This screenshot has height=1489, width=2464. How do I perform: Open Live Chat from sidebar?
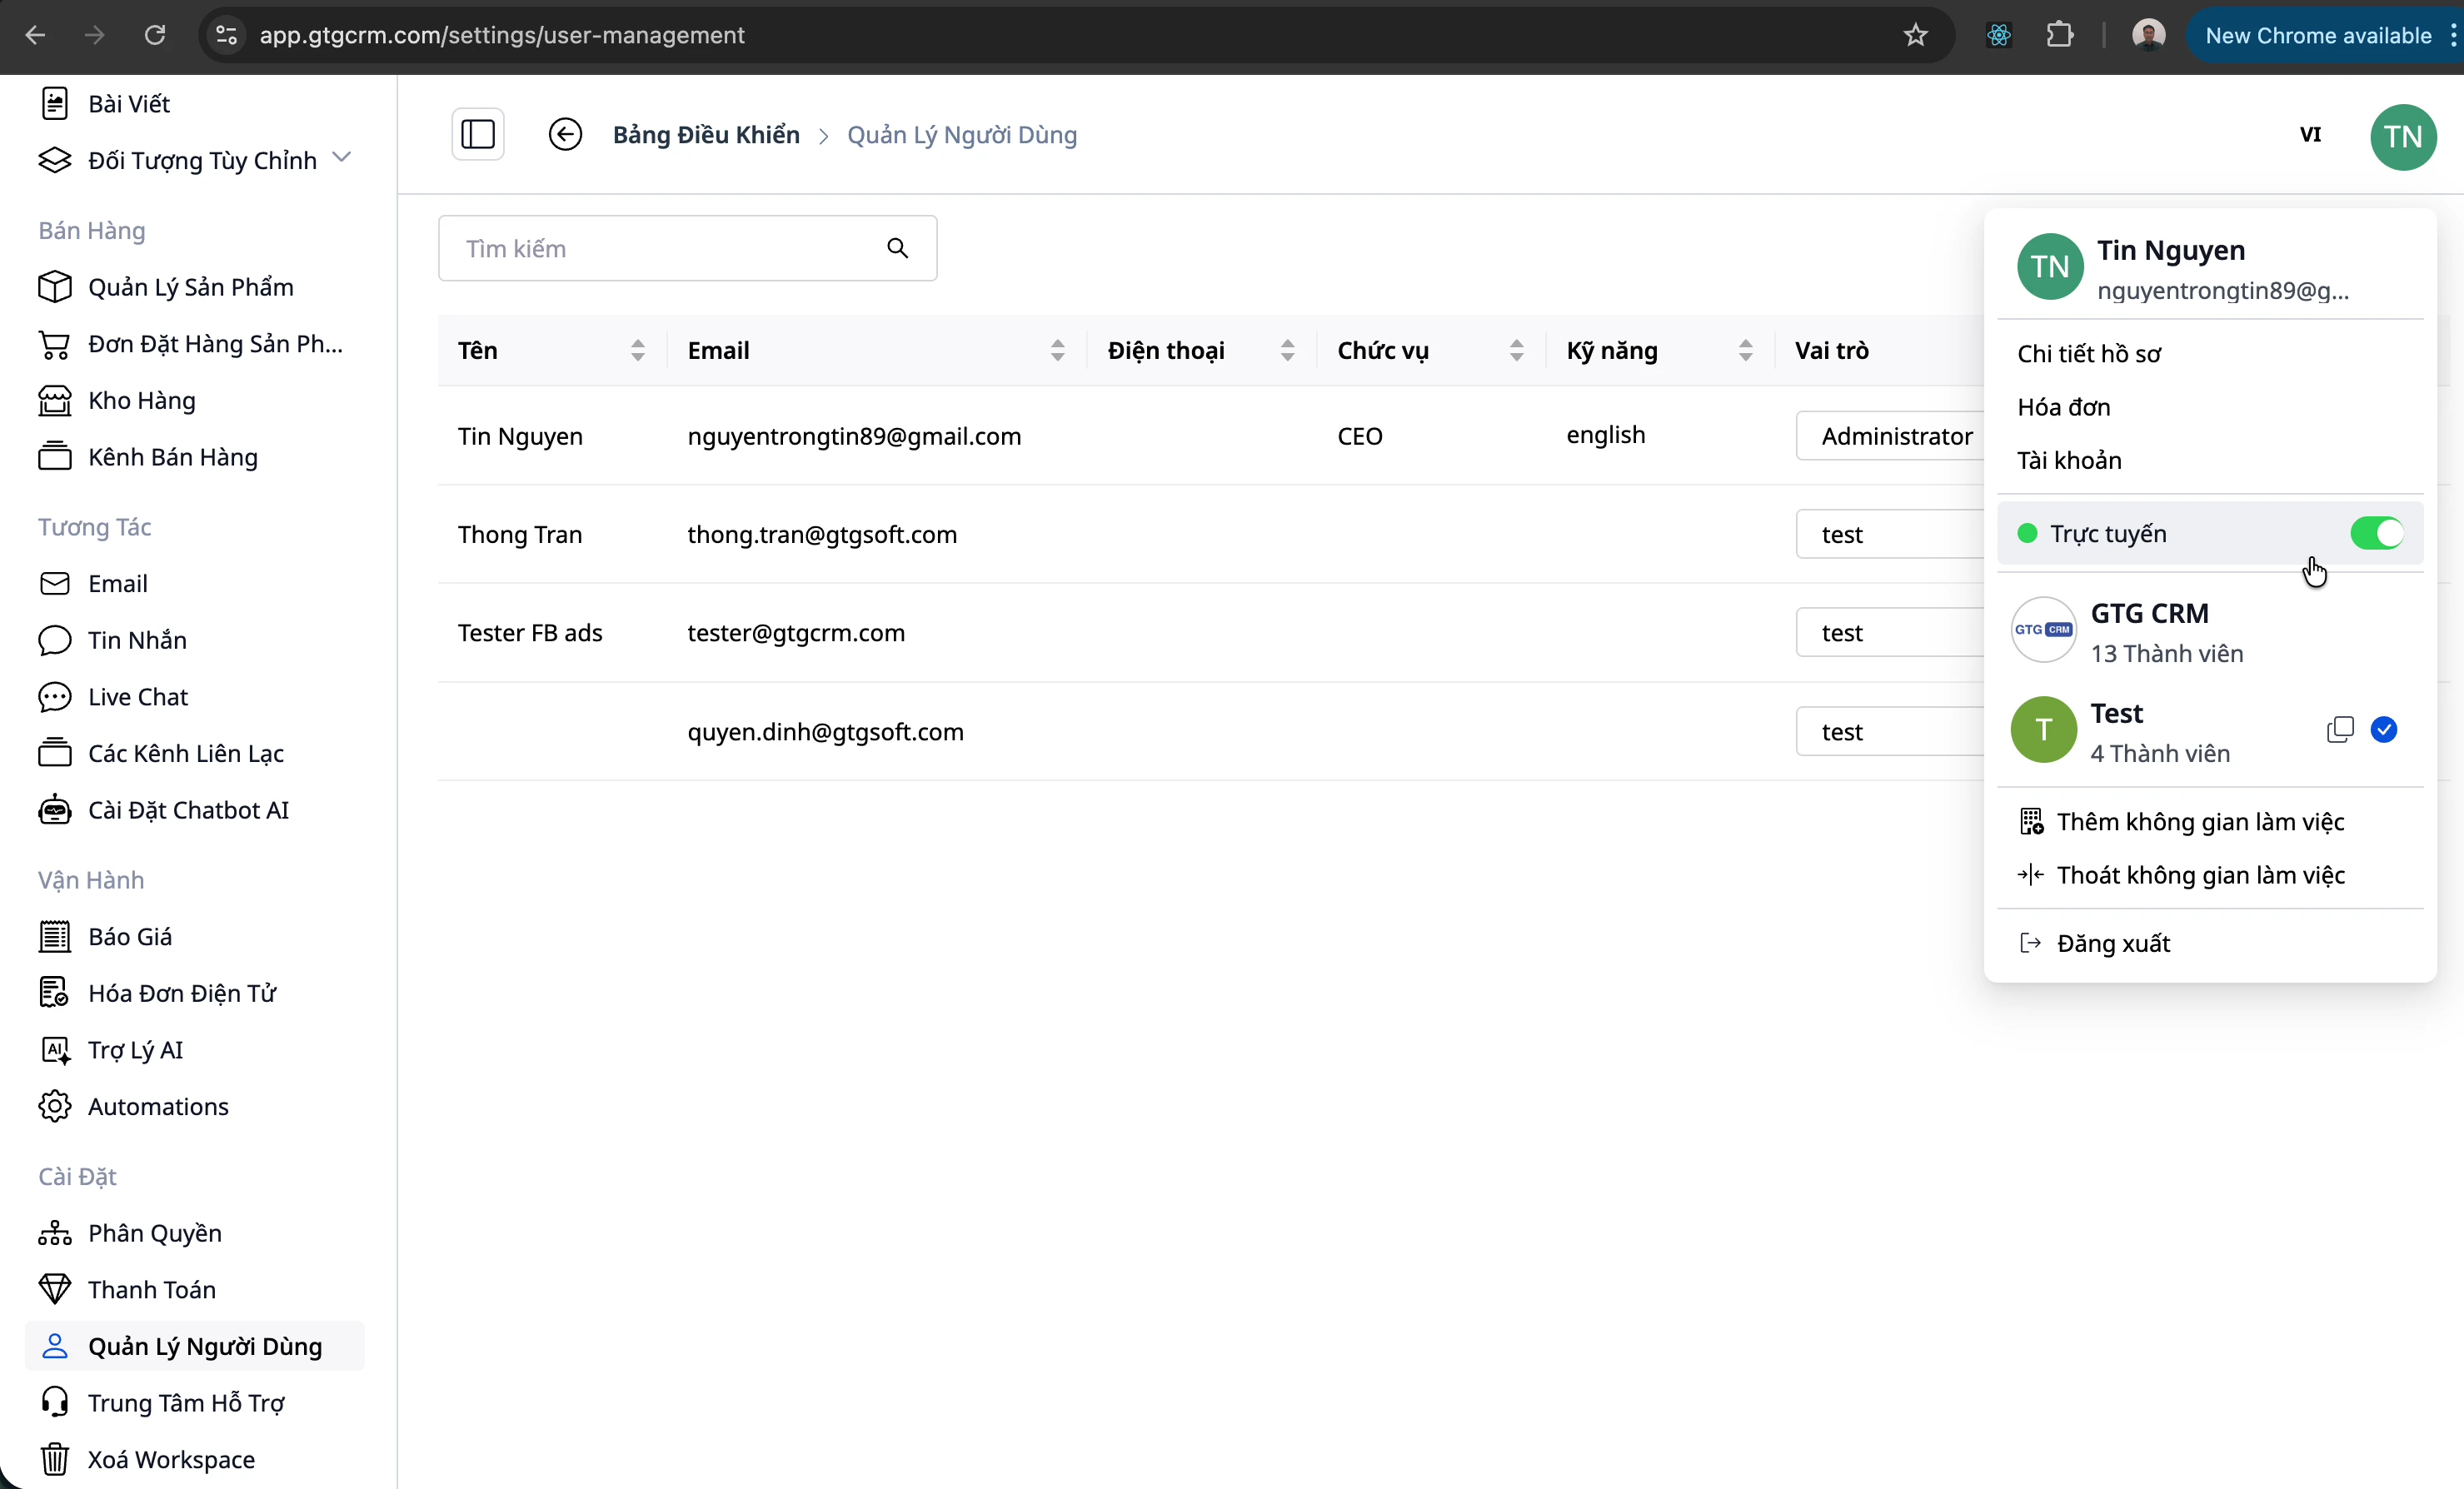[x=137, y=697]
